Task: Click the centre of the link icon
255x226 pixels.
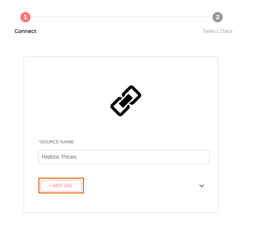Action: tap(126, 101)
